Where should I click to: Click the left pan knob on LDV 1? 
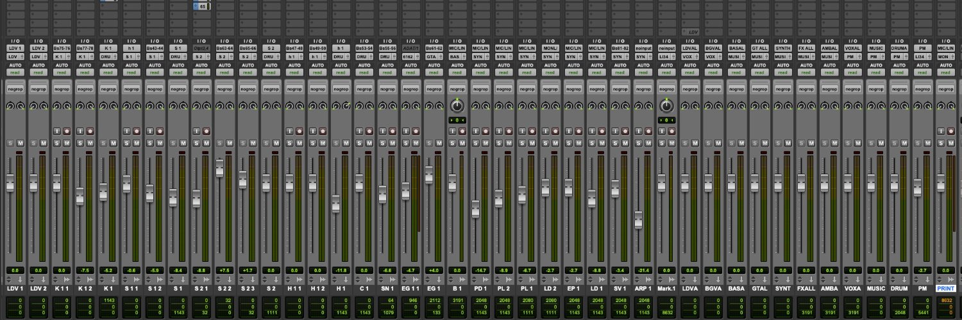(10, 106)
